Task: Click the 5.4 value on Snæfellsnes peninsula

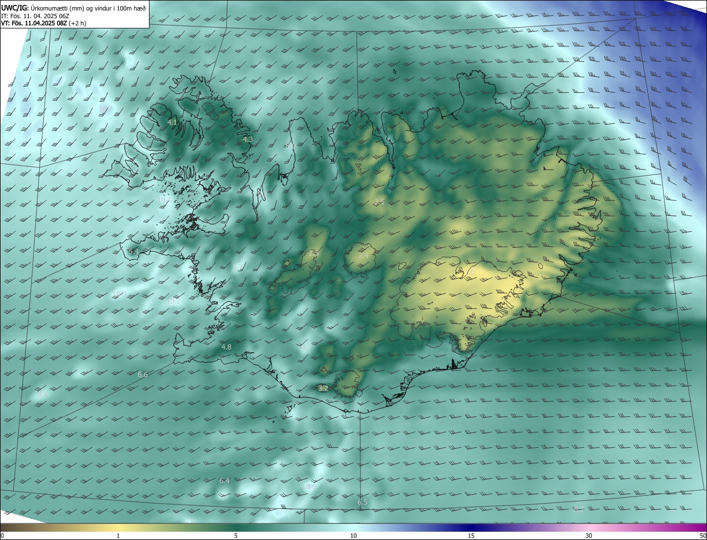Action: 134,252
